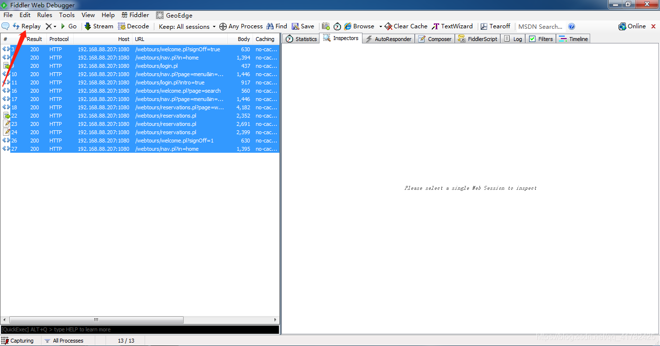
Task: Open help via blue question icon
Action: tap(572, 26)
